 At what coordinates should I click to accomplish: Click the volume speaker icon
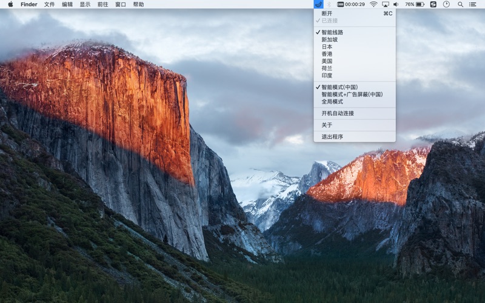click(396, 4)
